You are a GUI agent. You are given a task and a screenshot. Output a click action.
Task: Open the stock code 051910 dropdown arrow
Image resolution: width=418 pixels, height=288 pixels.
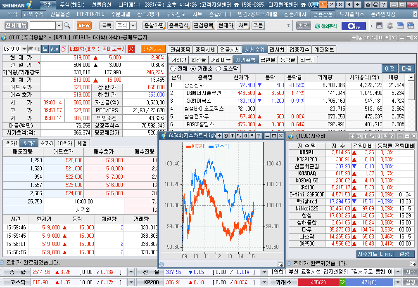[24, 49]
